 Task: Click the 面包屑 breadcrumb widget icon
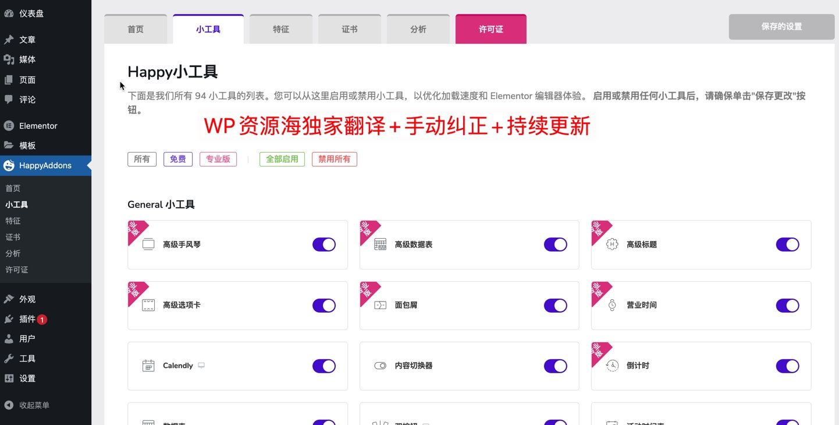click(x=381, y=305)
